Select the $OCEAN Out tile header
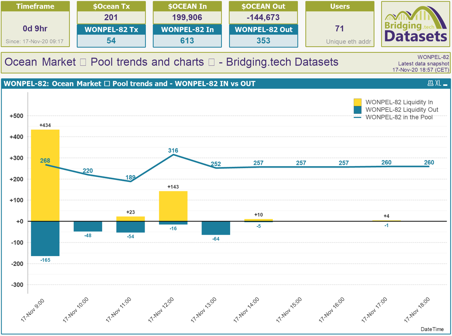Viewport: 452px width, 336px height. (x=263, y=6)
